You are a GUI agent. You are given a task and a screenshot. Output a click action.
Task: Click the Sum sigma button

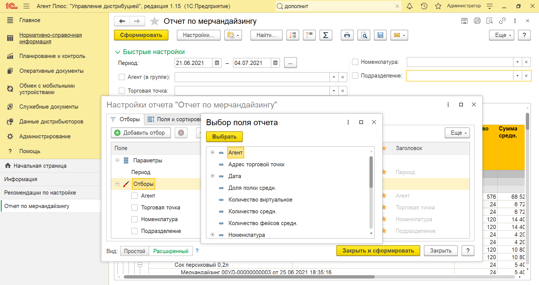click(326, 35)
